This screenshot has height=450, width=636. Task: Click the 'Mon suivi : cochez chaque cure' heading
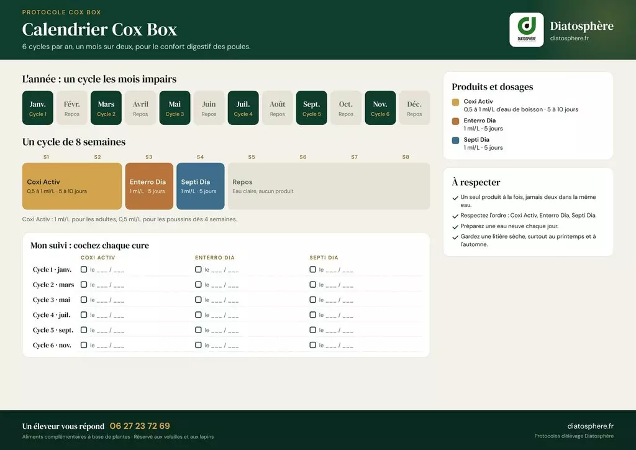click(89, 245)
